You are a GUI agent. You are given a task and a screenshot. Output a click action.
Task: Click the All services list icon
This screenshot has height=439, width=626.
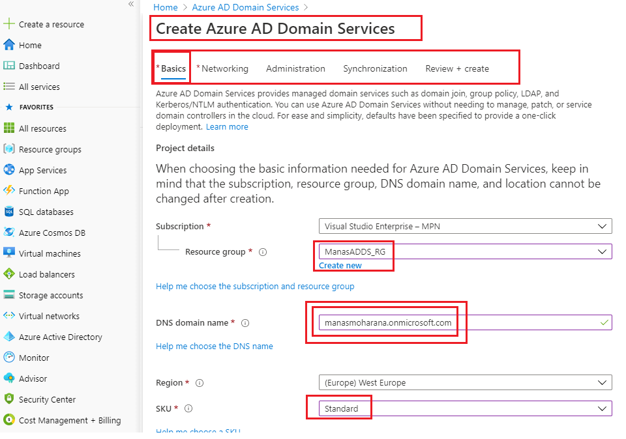click(x=8, y=87)
